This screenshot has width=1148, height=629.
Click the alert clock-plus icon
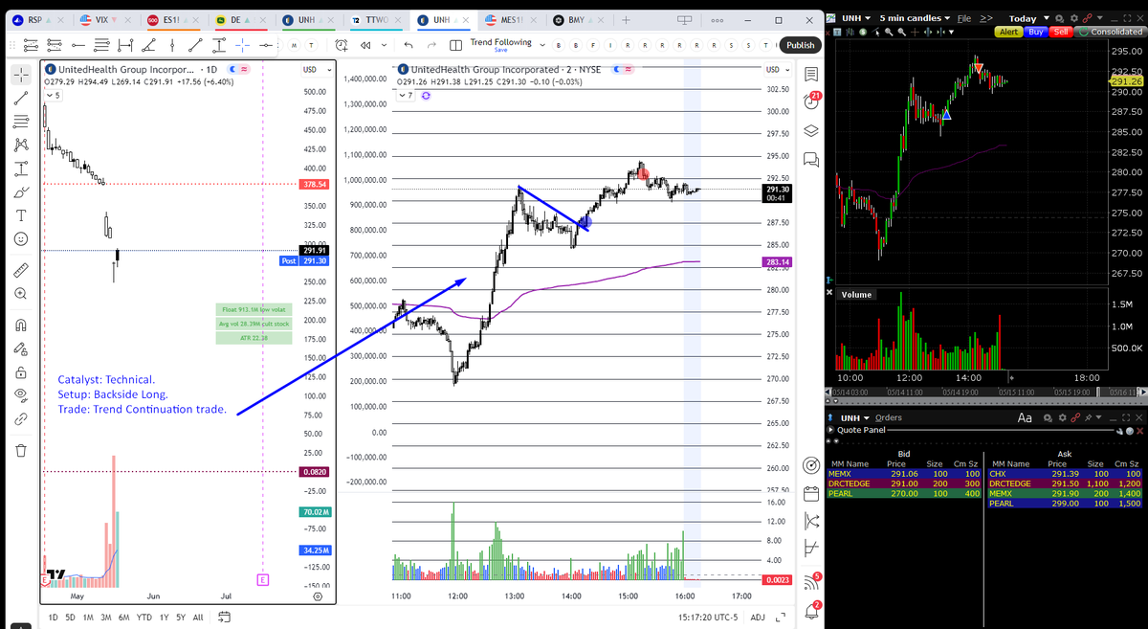(342, 45)
